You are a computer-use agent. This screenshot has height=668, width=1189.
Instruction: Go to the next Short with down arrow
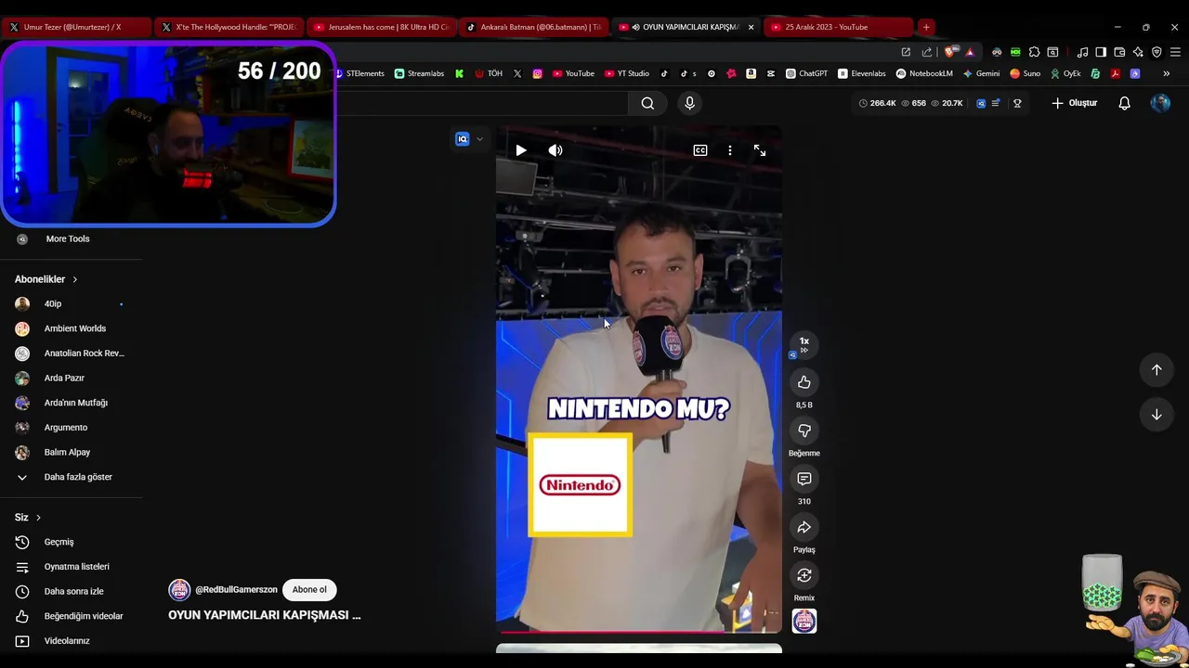(x=1156, y=415)
